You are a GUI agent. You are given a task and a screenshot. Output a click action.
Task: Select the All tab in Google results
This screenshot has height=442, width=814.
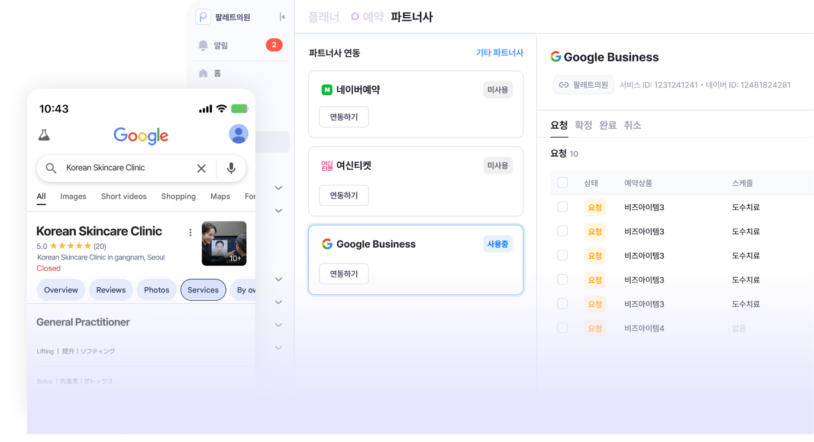[41, 197]
